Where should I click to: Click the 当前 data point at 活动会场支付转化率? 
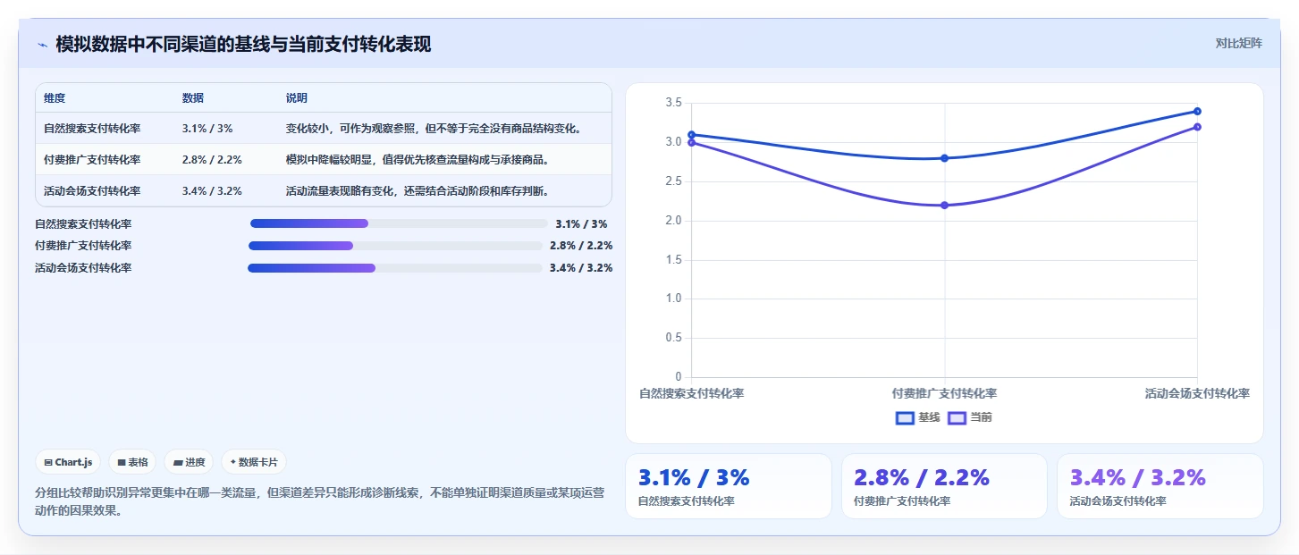pyautogui.click(x=1197, y=127)
